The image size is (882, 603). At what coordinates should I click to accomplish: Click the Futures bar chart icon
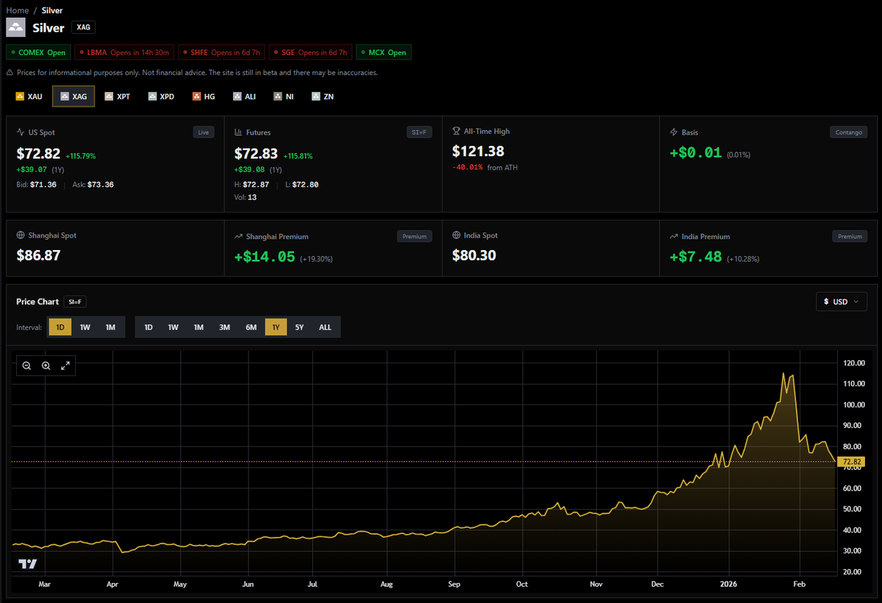click(238, 132)
